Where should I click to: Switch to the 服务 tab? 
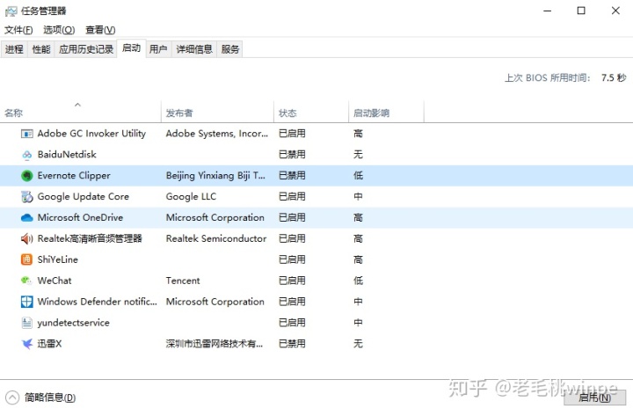pyautogui.click(x=230, y=49)
